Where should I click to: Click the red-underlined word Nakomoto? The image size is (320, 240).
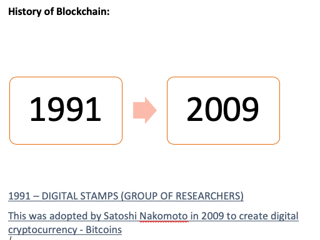click(164, 216)
